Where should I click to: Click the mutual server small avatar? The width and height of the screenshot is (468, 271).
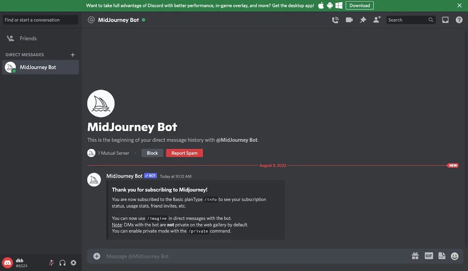[x=91, y=153]
